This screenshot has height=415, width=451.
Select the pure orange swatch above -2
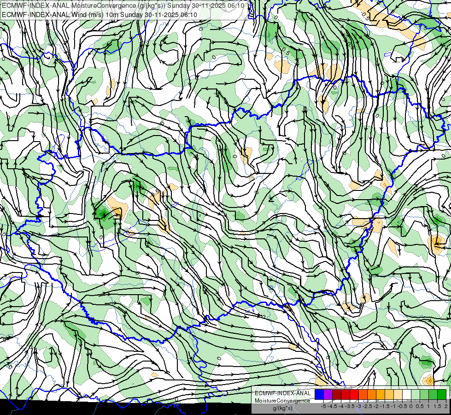[x=372, y=395]
